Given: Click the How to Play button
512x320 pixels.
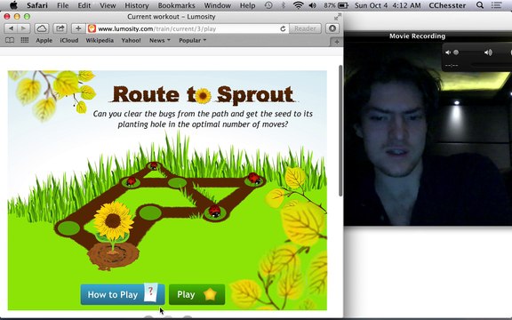Looking at the screenshot, I should point(123,294).
